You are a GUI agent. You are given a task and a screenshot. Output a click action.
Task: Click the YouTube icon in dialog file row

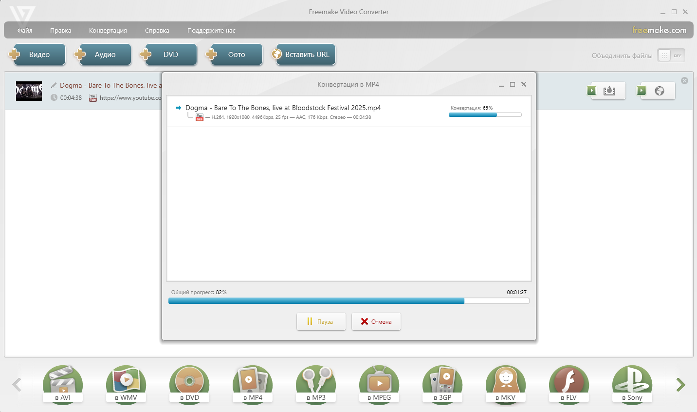tap(200, 117)
